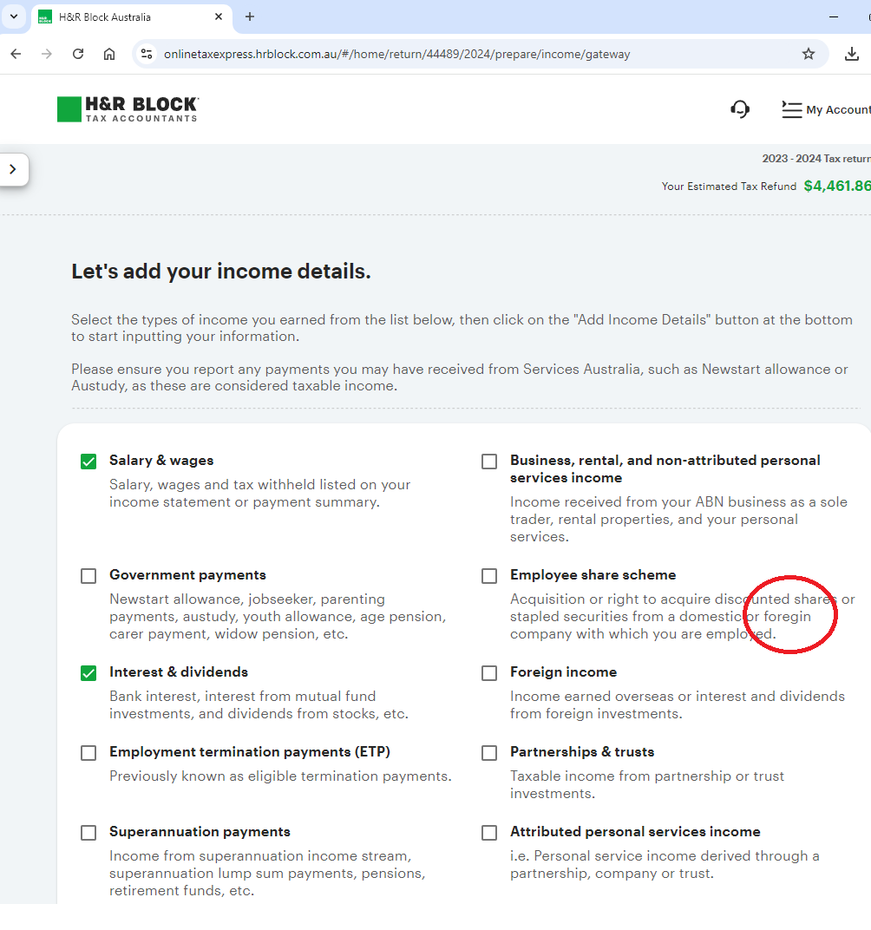Uncheck the Interest & dividends checkbox
This screenshot has height=930, width=871.
88,673
